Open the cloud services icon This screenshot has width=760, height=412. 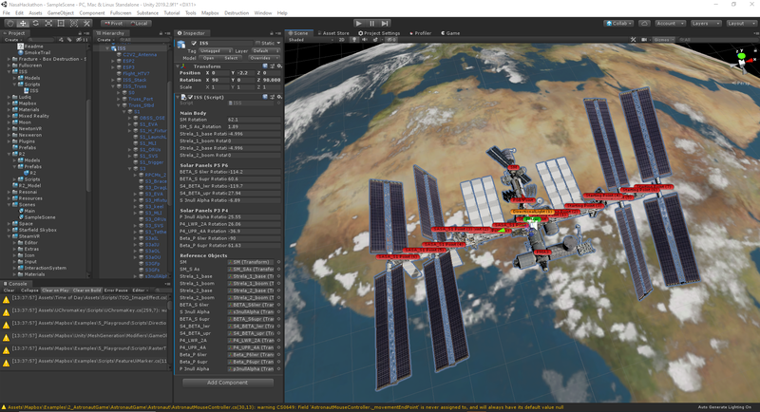(644, 23)
